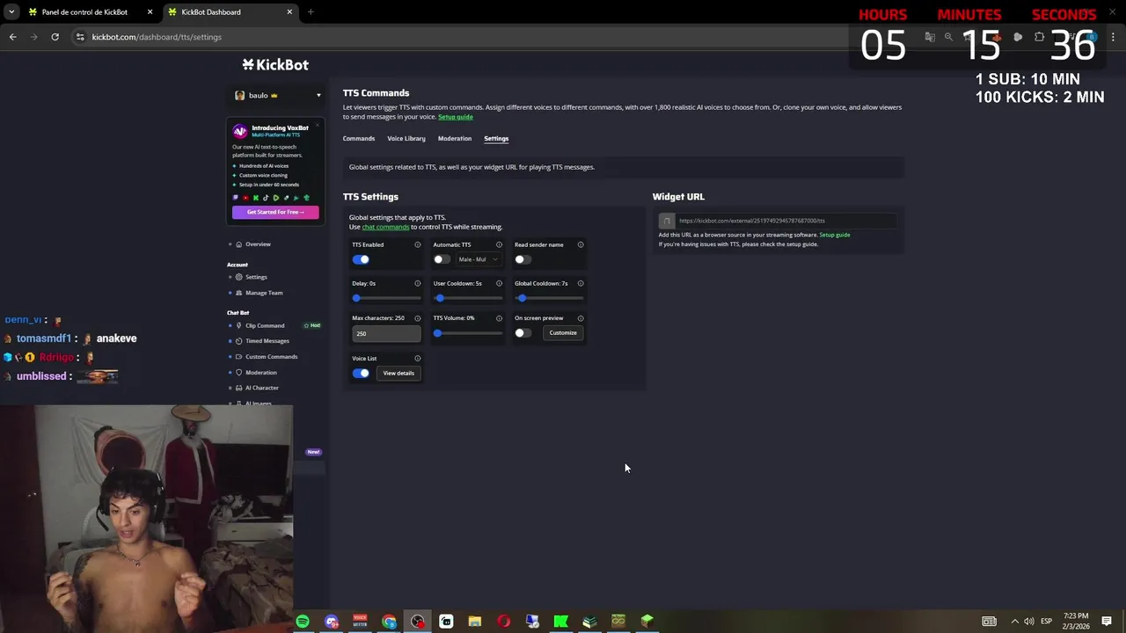Click the KickBot logo

(x=275, y=64)
